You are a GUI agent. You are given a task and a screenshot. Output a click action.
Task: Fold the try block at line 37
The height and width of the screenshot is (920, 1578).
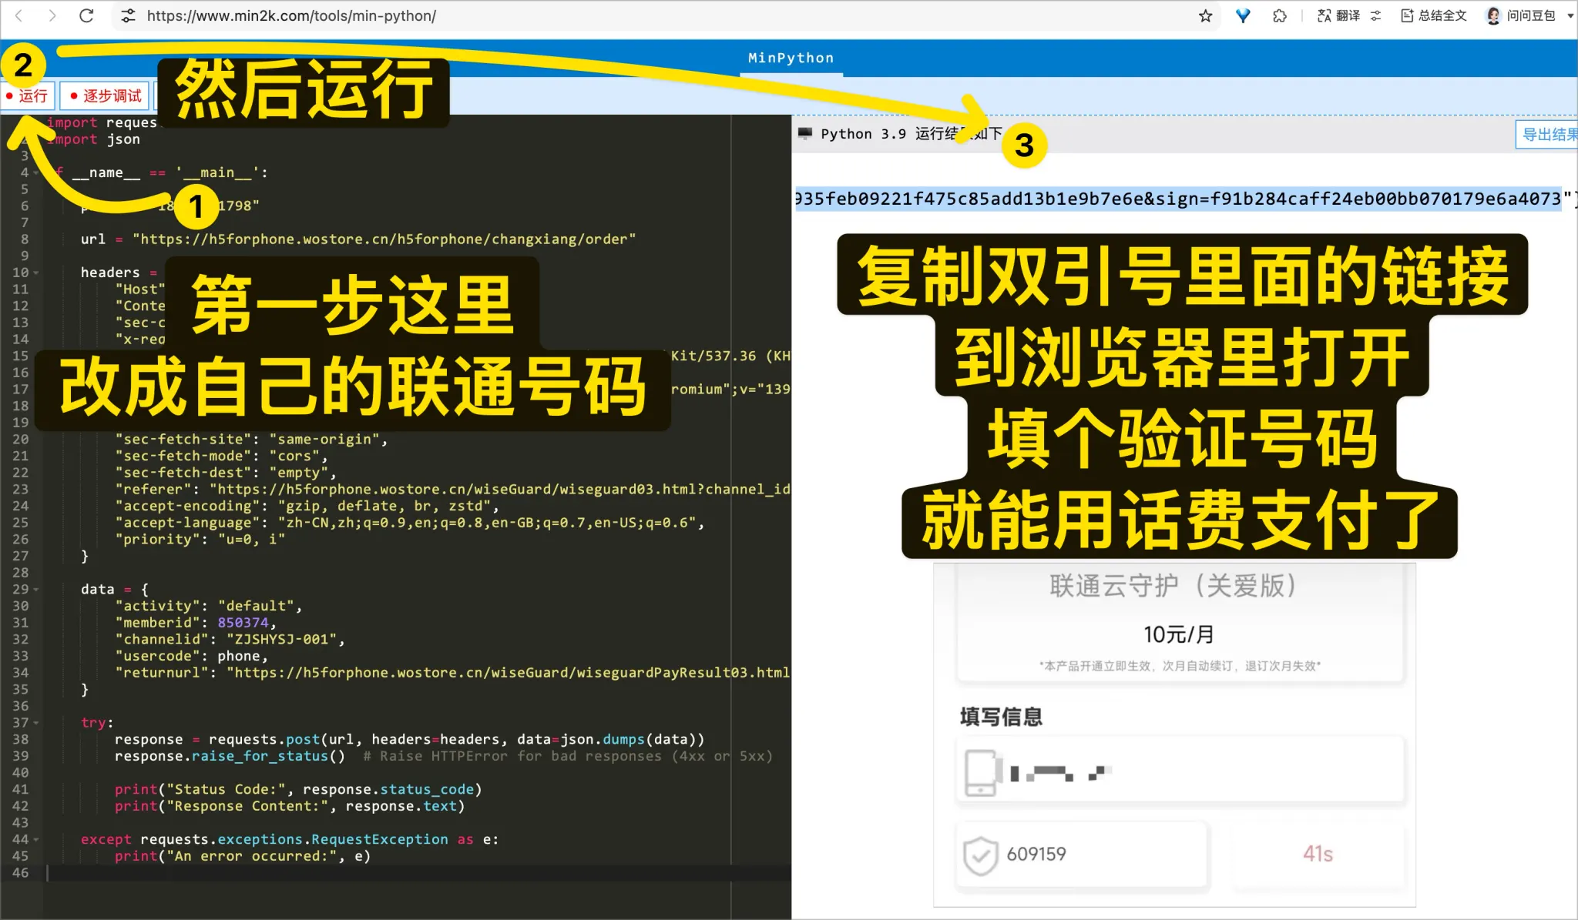click(36, 723)
